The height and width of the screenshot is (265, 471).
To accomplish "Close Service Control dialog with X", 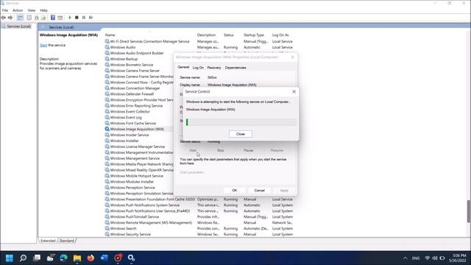I will [294, 91].
